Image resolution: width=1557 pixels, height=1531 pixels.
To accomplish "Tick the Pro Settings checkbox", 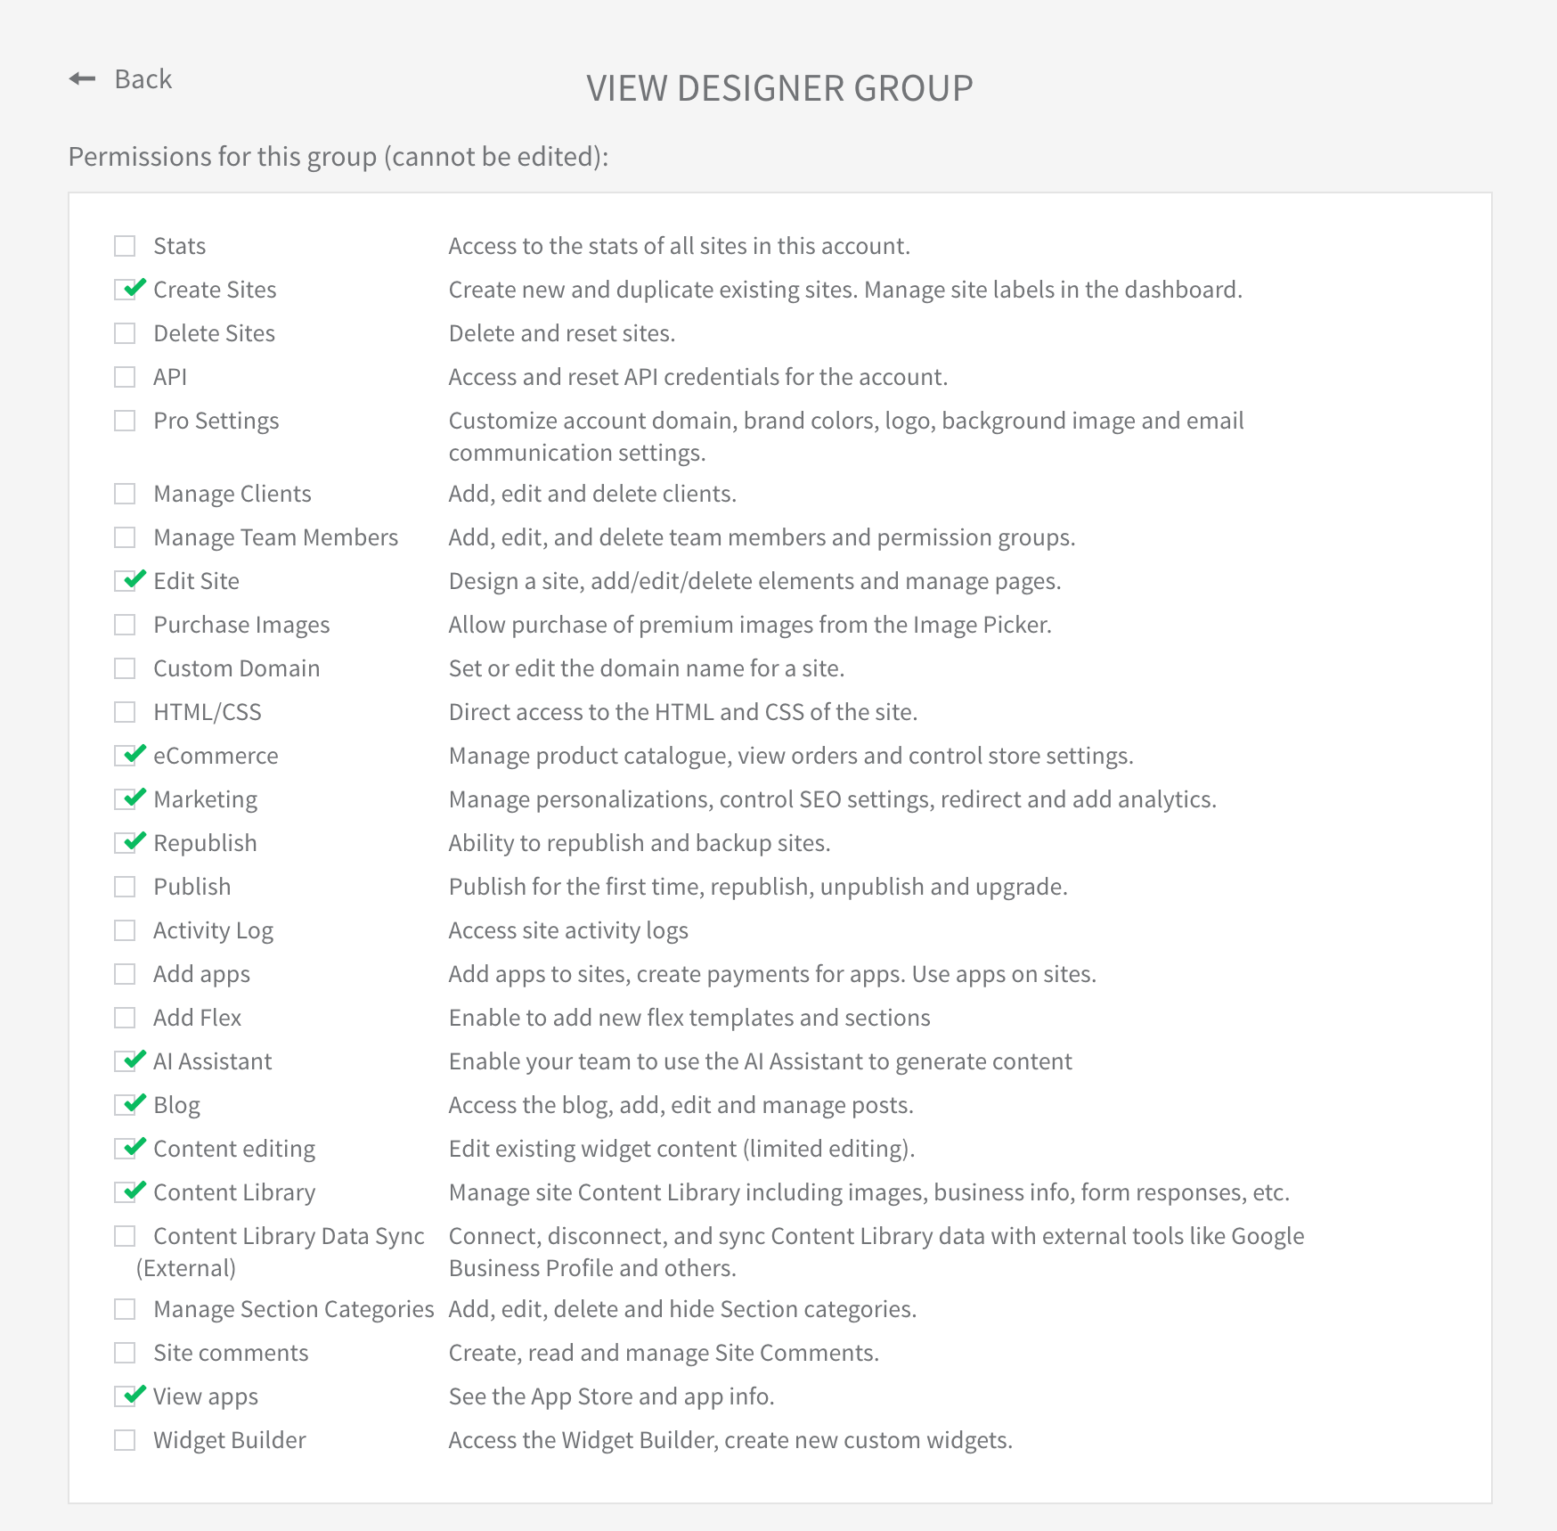I will pos(125,421).
